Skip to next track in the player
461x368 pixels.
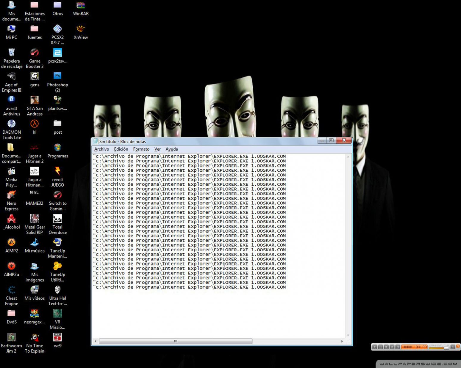[398, 347]
